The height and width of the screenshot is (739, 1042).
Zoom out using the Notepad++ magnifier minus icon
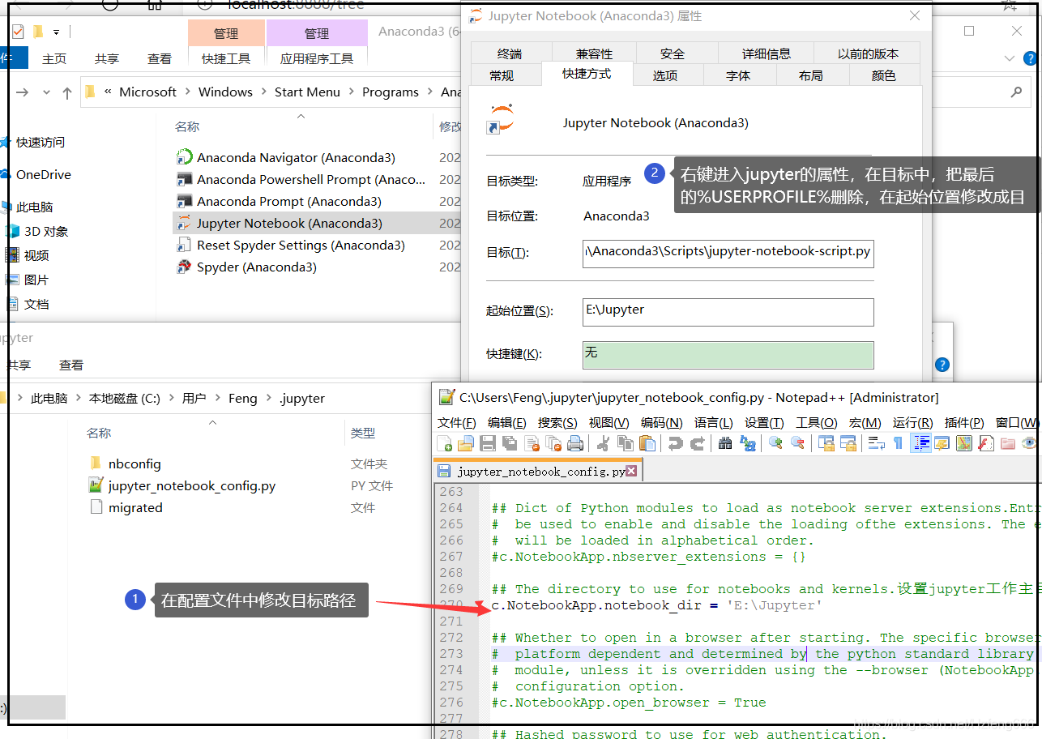[798, 443]
